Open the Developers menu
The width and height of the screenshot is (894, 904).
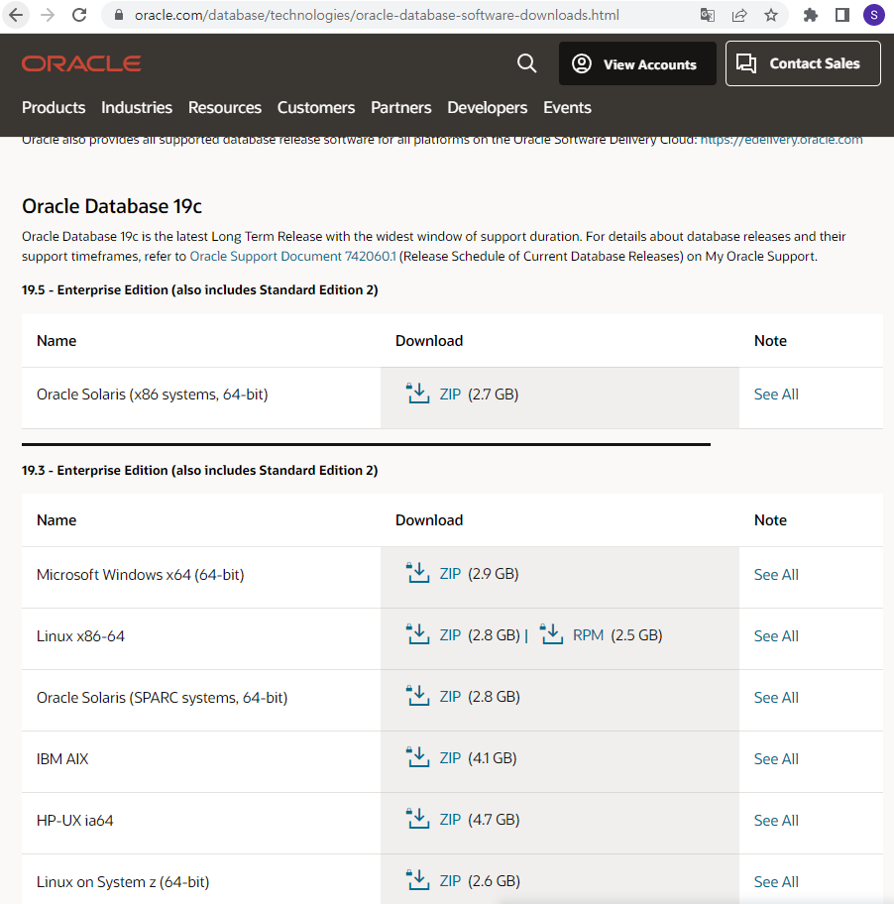click(487, 107)
